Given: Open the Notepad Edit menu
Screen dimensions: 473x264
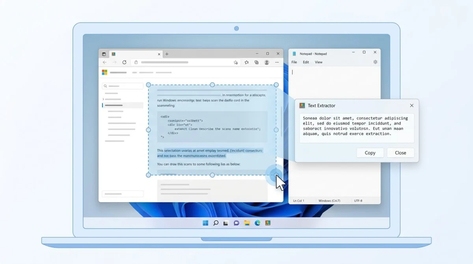Looking at the screenshot, I should coord(306,62).
